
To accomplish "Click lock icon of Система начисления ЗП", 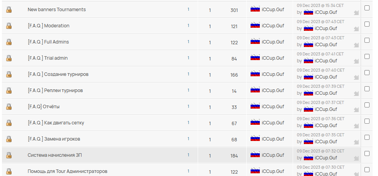I will (x=9, y=155).
